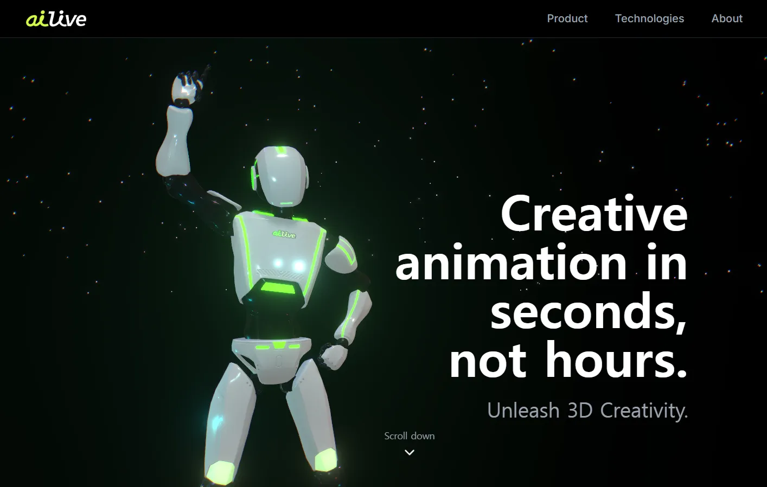Go to the About page
The width and height of the screenshot is (767, 487).
pos(727,18)
